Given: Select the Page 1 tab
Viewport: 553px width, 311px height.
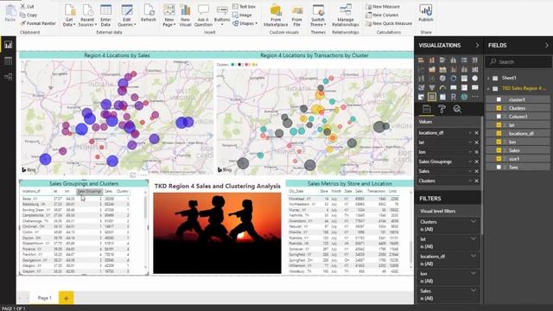Looking at the screenshot, I should (x=44, y=298).
